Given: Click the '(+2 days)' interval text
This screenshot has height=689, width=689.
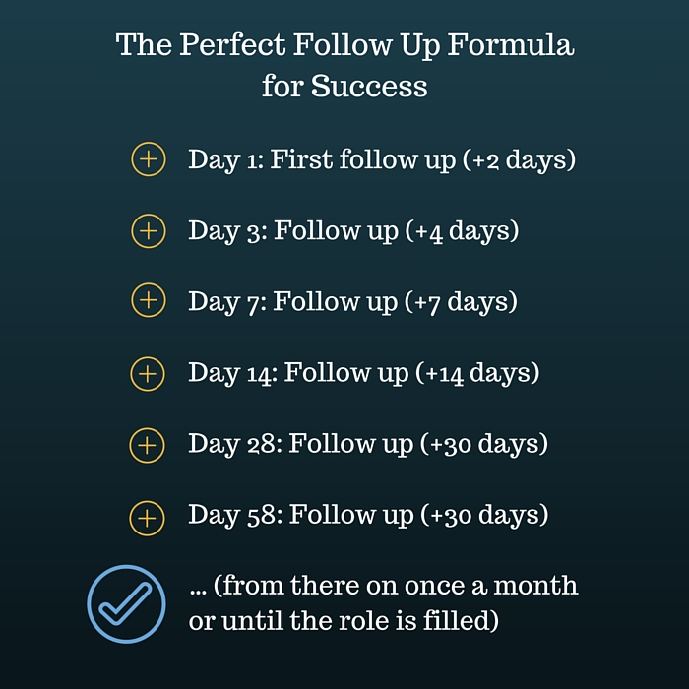Looking at the screenshot, I should point(519,159).
